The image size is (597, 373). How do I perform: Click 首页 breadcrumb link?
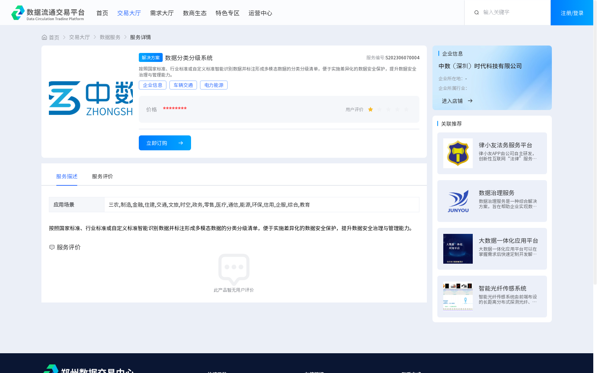pyautogui.click(x=54, y=37)
